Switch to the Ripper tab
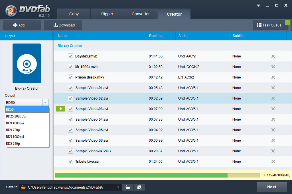 pyautogui.click(x=107, y=14)
